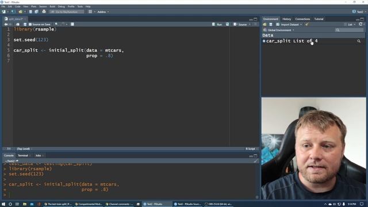Refresh the Environment pane
Image resolution: width=368 pixels, height=207 pixels.
coord(361,24)
